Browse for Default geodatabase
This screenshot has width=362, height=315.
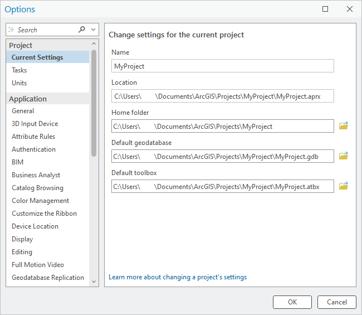[x=343, y=156]
